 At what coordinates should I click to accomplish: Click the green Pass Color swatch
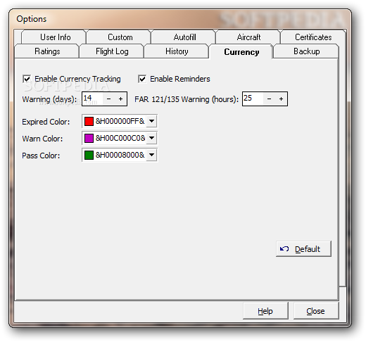click(x=89, y=155)
